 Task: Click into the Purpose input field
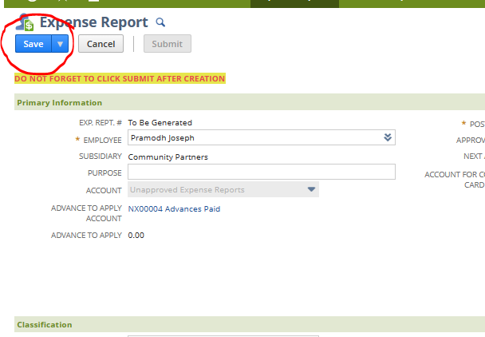(261, 172)
